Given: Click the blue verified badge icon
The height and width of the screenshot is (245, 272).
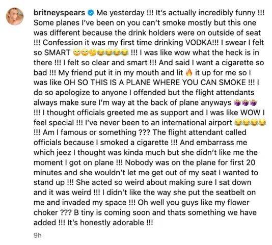Looking at the screenshot, I should 91,13.
